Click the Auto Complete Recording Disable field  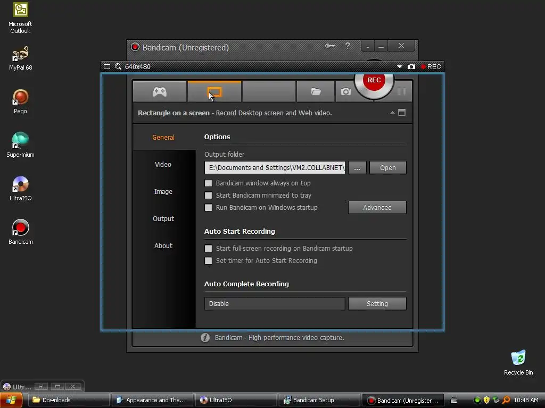pos(275,303)
